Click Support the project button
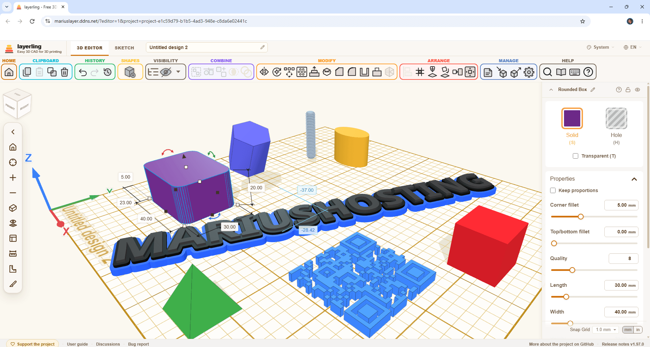 pos(32,344)
